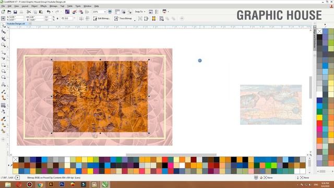This screenshot has height=188, width=334.
Task: Select the Crop tool
Action: coord(4,39)
